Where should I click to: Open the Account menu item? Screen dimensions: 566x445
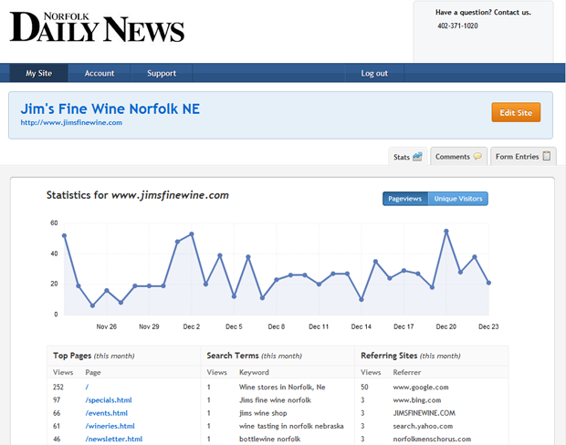coord(100,73)
